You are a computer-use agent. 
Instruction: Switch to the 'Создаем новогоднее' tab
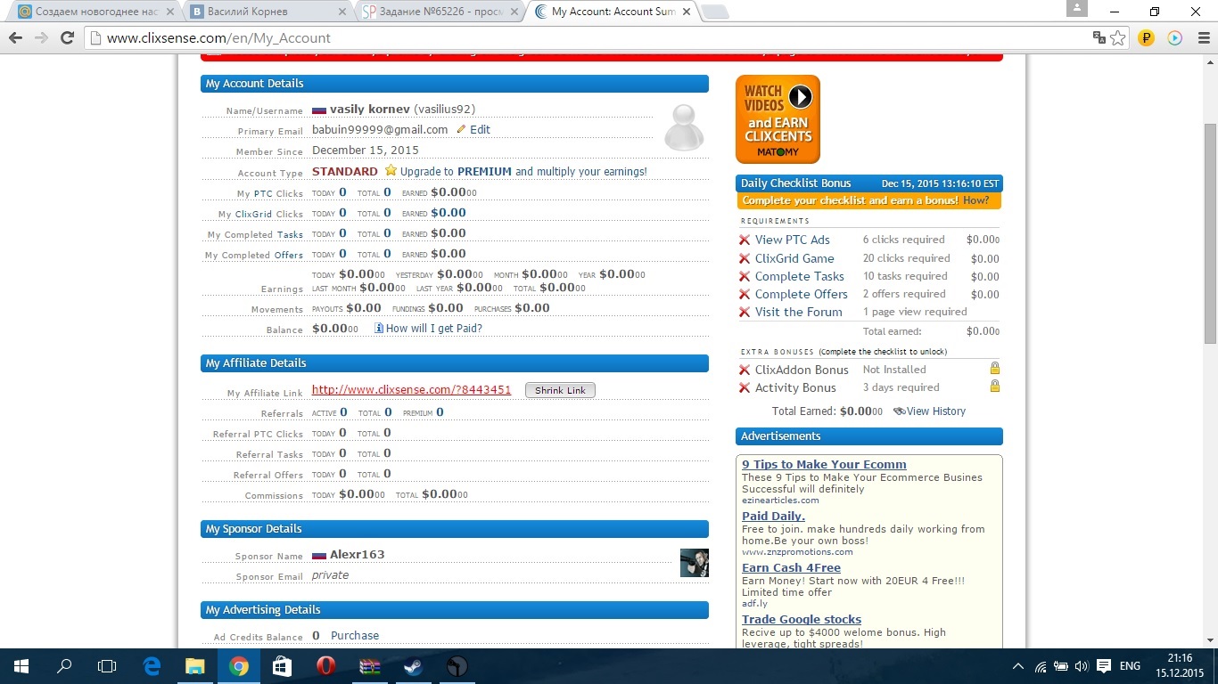pyautogui.click(x=95, y=12)
